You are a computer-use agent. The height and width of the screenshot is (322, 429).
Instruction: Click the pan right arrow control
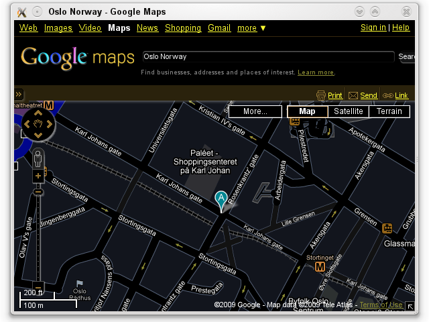pos(50,124)
